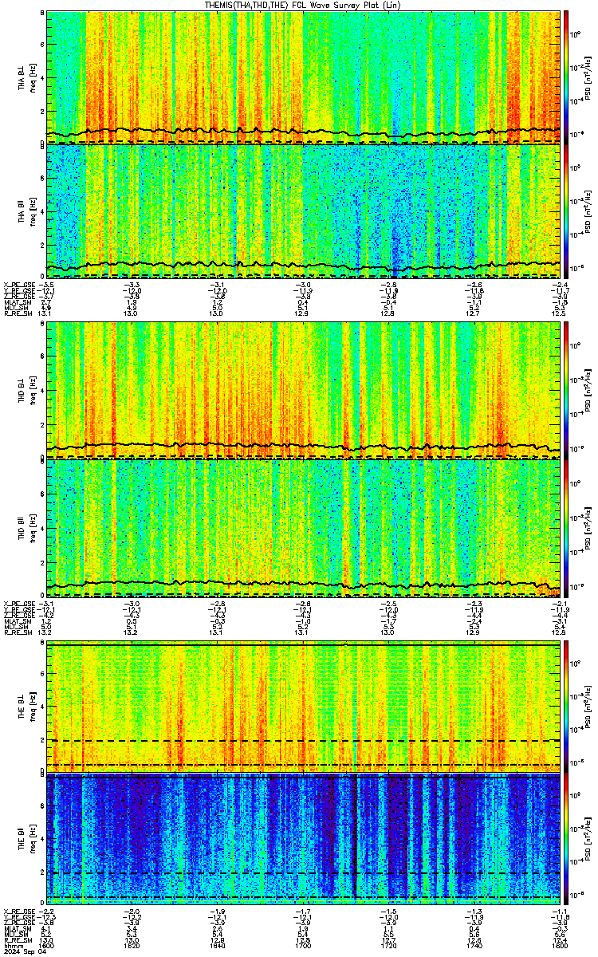Image resolution: width=598 pixels, height=957 pixels.
Task: Click inside the THD B⊥ spectrogram panel
Action: tap(303, 391)
